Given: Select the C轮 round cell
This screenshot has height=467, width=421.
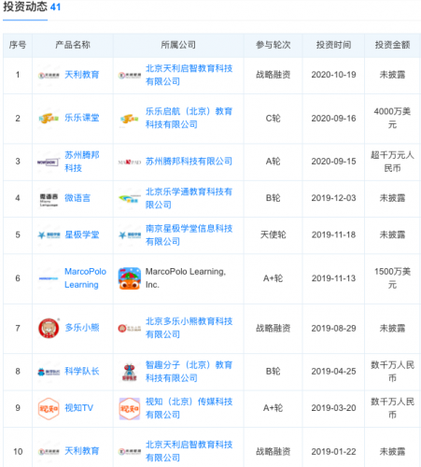Looking at the screenshot, I should click(273, 119).
